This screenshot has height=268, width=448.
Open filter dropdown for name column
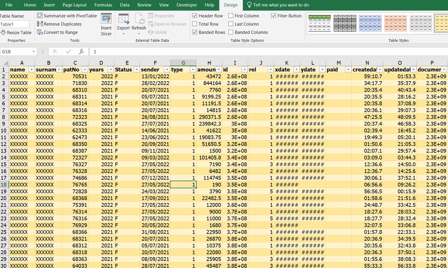(x=31, y=70)
